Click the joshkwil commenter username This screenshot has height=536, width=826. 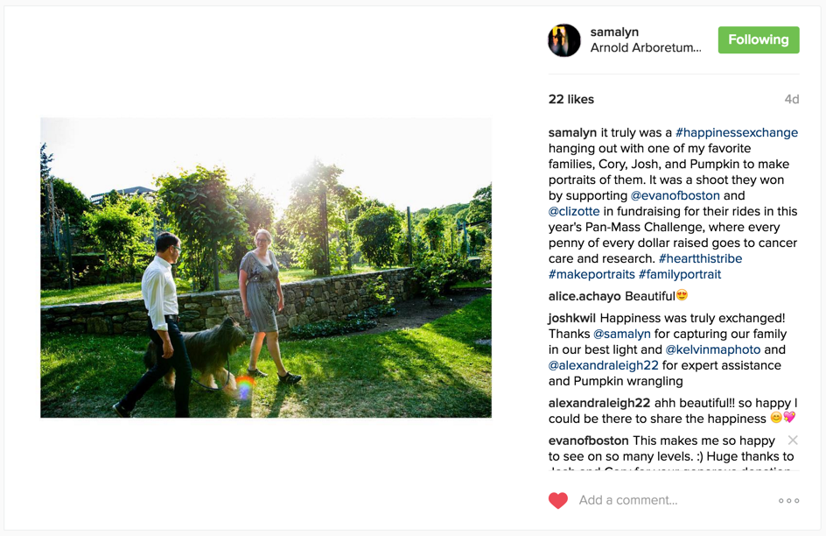[x=572, y=318]
